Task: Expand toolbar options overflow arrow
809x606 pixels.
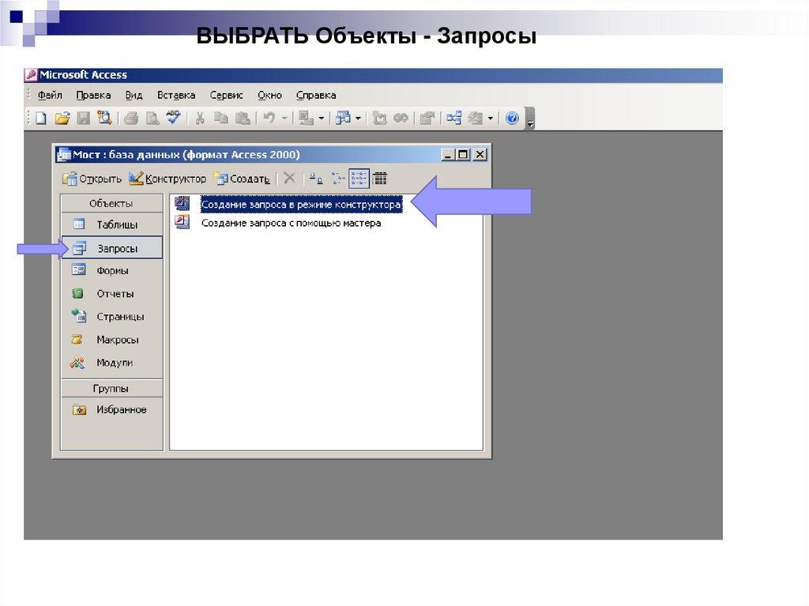Action: 530,120
